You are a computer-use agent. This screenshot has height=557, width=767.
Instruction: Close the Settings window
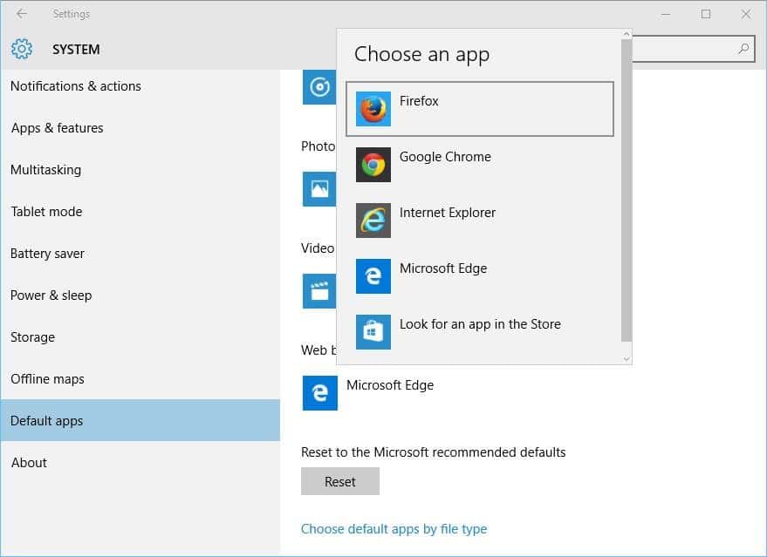pyautogui.click(x=745, y=14)
